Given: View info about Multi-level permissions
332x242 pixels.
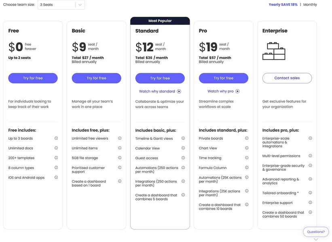Looking at the screenshot, I should coord(311,156).
